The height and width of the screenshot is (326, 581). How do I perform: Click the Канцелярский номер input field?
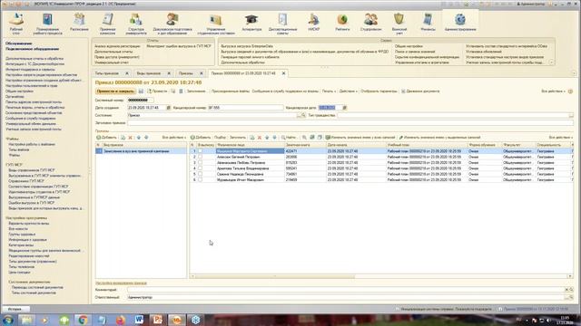tap(245, 108)
